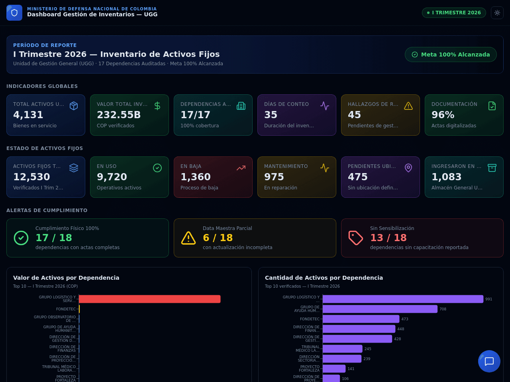Click the file-check icon on Documentación card
Image resolution: width=510 pixels, height=382 pixels.
pyautogui.click(x=492, y=106)
